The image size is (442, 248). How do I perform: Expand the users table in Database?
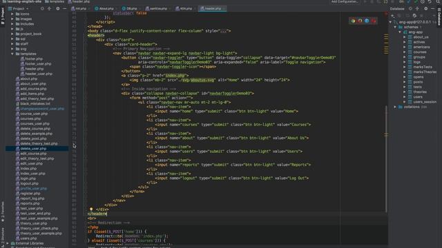pyautogui.click(x=405, y=96)
